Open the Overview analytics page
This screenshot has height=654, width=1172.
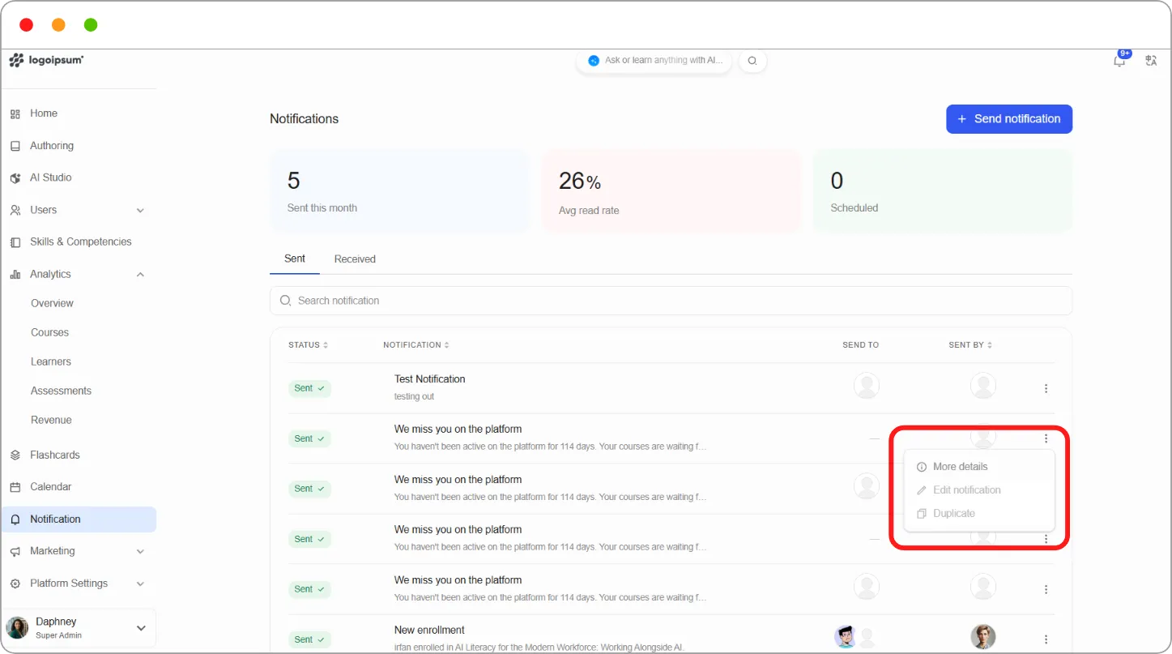(52, 303)
